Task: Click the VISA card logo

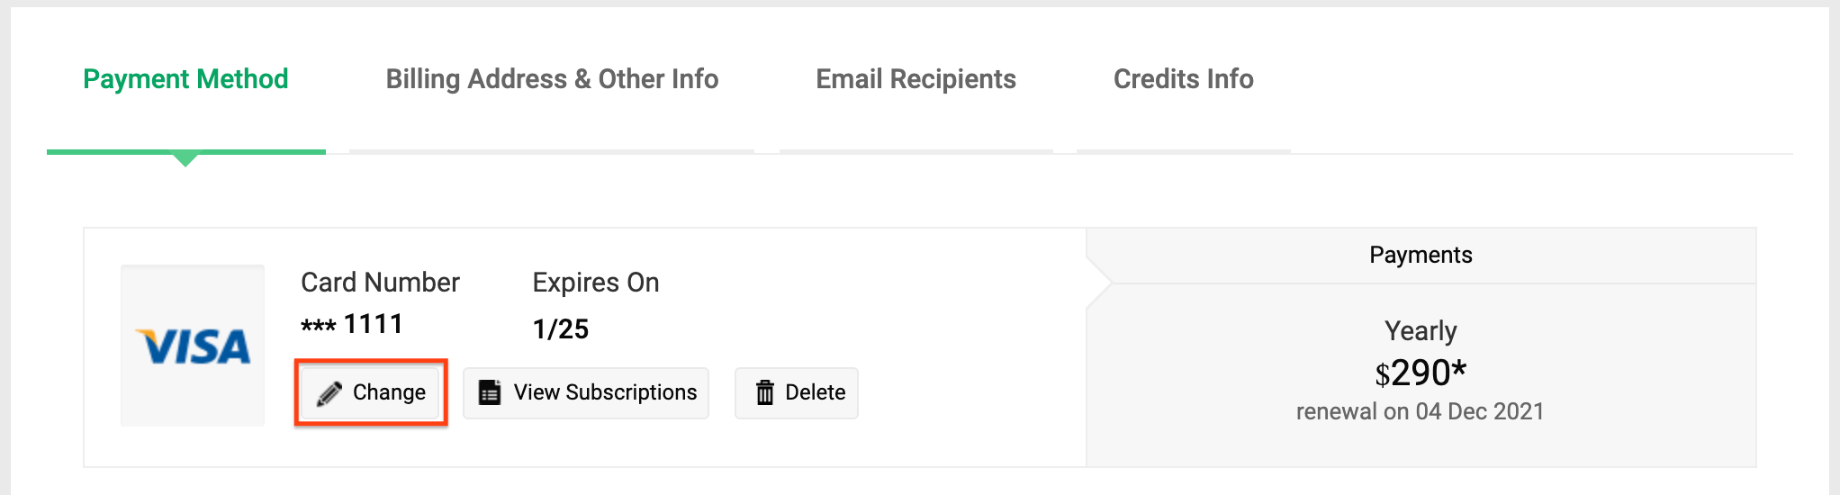Action: 193,346
